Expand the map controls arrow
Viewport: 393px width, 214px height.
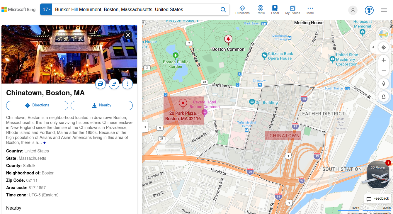pos(373,47)
